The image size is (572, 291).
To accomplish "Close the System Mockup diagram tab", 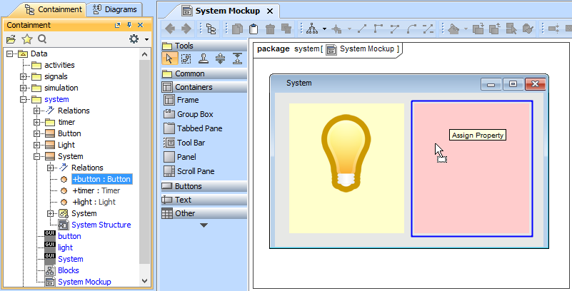I will coord(270,11).
